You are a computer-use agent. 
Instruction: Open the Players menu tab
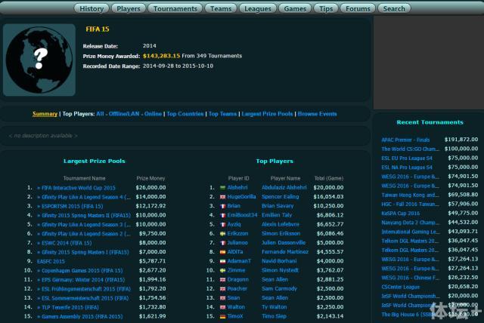[x=129, y=8]
